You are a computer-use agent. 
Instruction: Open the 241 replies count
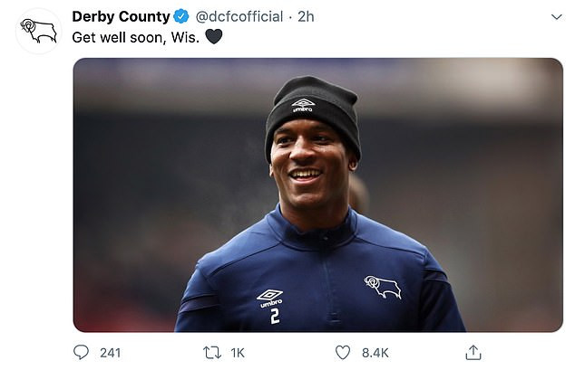tap(110, 353)
